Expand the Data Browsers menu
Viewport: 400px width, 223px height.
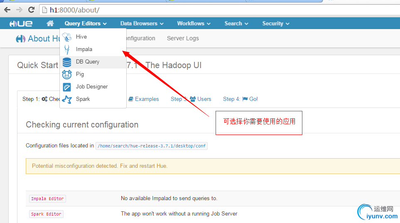tap(142, 24)
